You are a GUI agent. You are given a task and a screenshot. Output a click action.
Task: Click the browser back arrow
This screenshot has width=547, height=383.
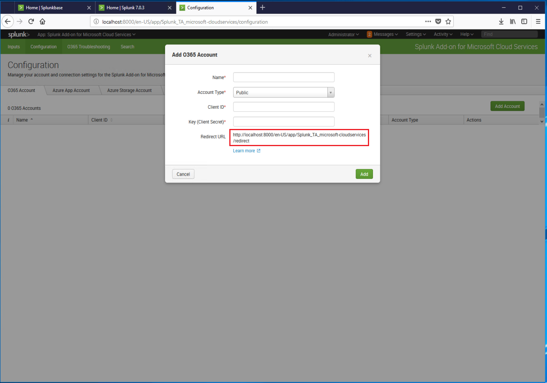pyautogui.click(x=7, y=21)
